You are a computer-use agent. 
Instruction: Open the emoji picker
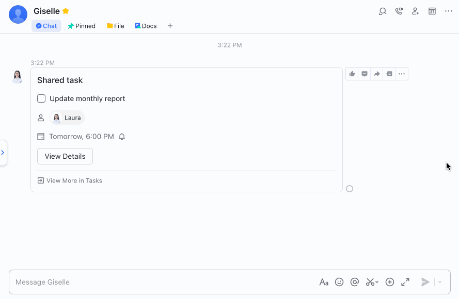[x=339, y=282]
